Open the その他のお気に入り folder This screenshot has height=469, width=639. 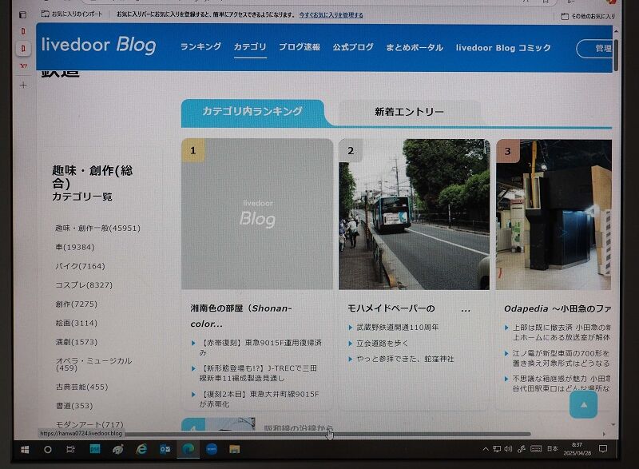tap(588, 16)
